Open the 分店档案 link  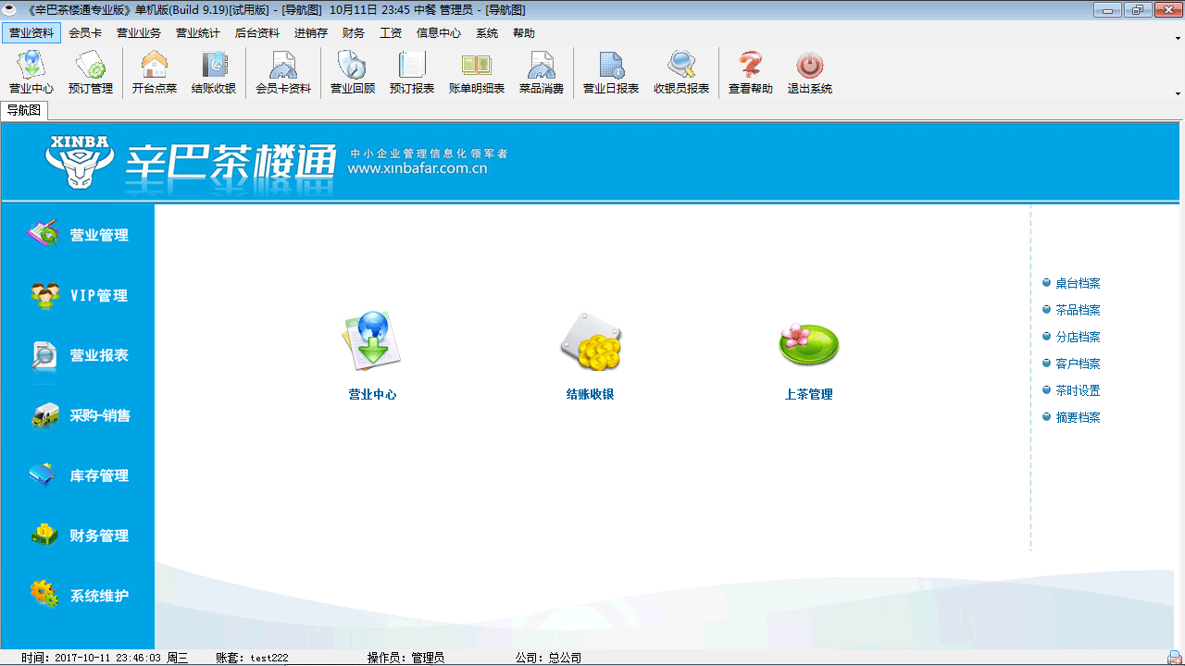(x=1078, y=338)
